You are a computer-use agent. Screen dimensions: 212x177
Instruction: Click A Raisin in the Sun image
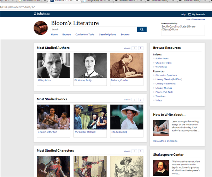(x=54, y=117)
